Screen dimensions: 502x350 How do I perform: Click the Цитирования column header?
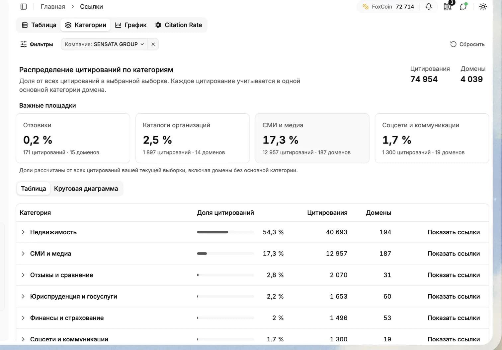(327, 213)
